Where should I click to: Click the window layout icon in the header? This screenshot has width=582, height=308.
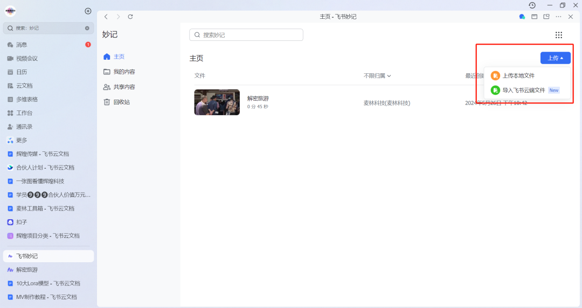pyautogui.click(x=534, y=17)
